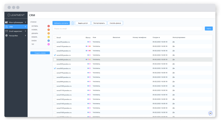Image resolution: width=222 pixels, height=121 pixels.
Task: Click the Метка column header
Action: [x=88, y=37]
